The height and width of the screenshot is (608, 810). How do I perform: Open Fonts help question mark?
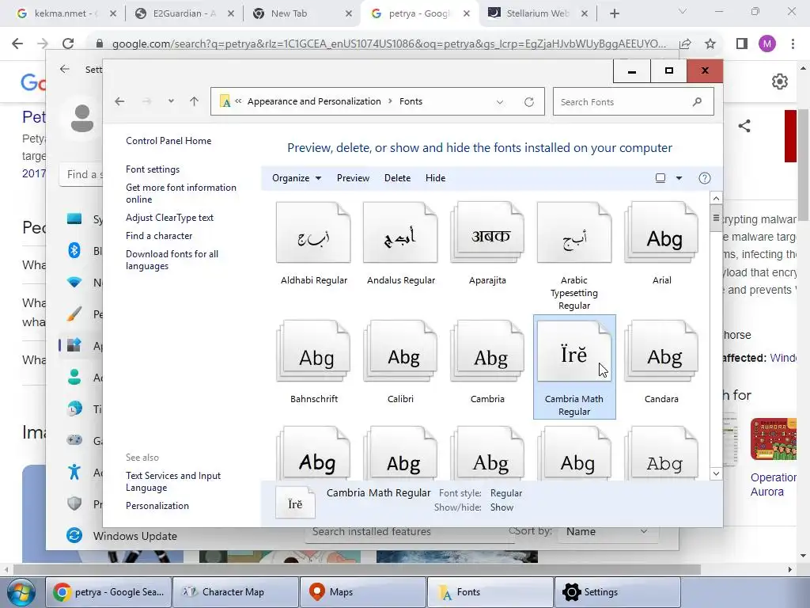click(x=704, y=178)
